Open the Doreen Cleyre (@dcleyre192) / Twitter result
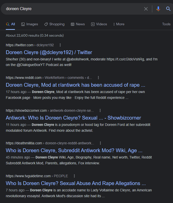 [x=49, y=52]
